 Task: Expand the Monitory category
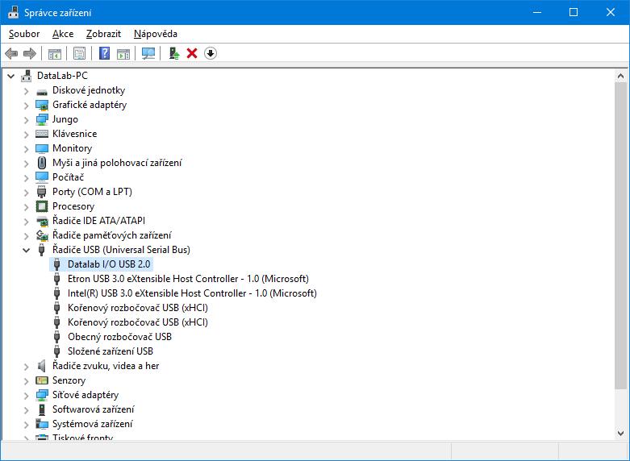coord(27,148)
